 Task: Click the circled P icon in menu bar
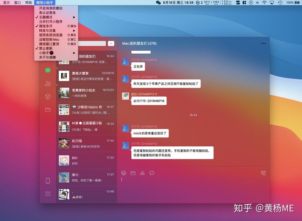click(251, 3)
